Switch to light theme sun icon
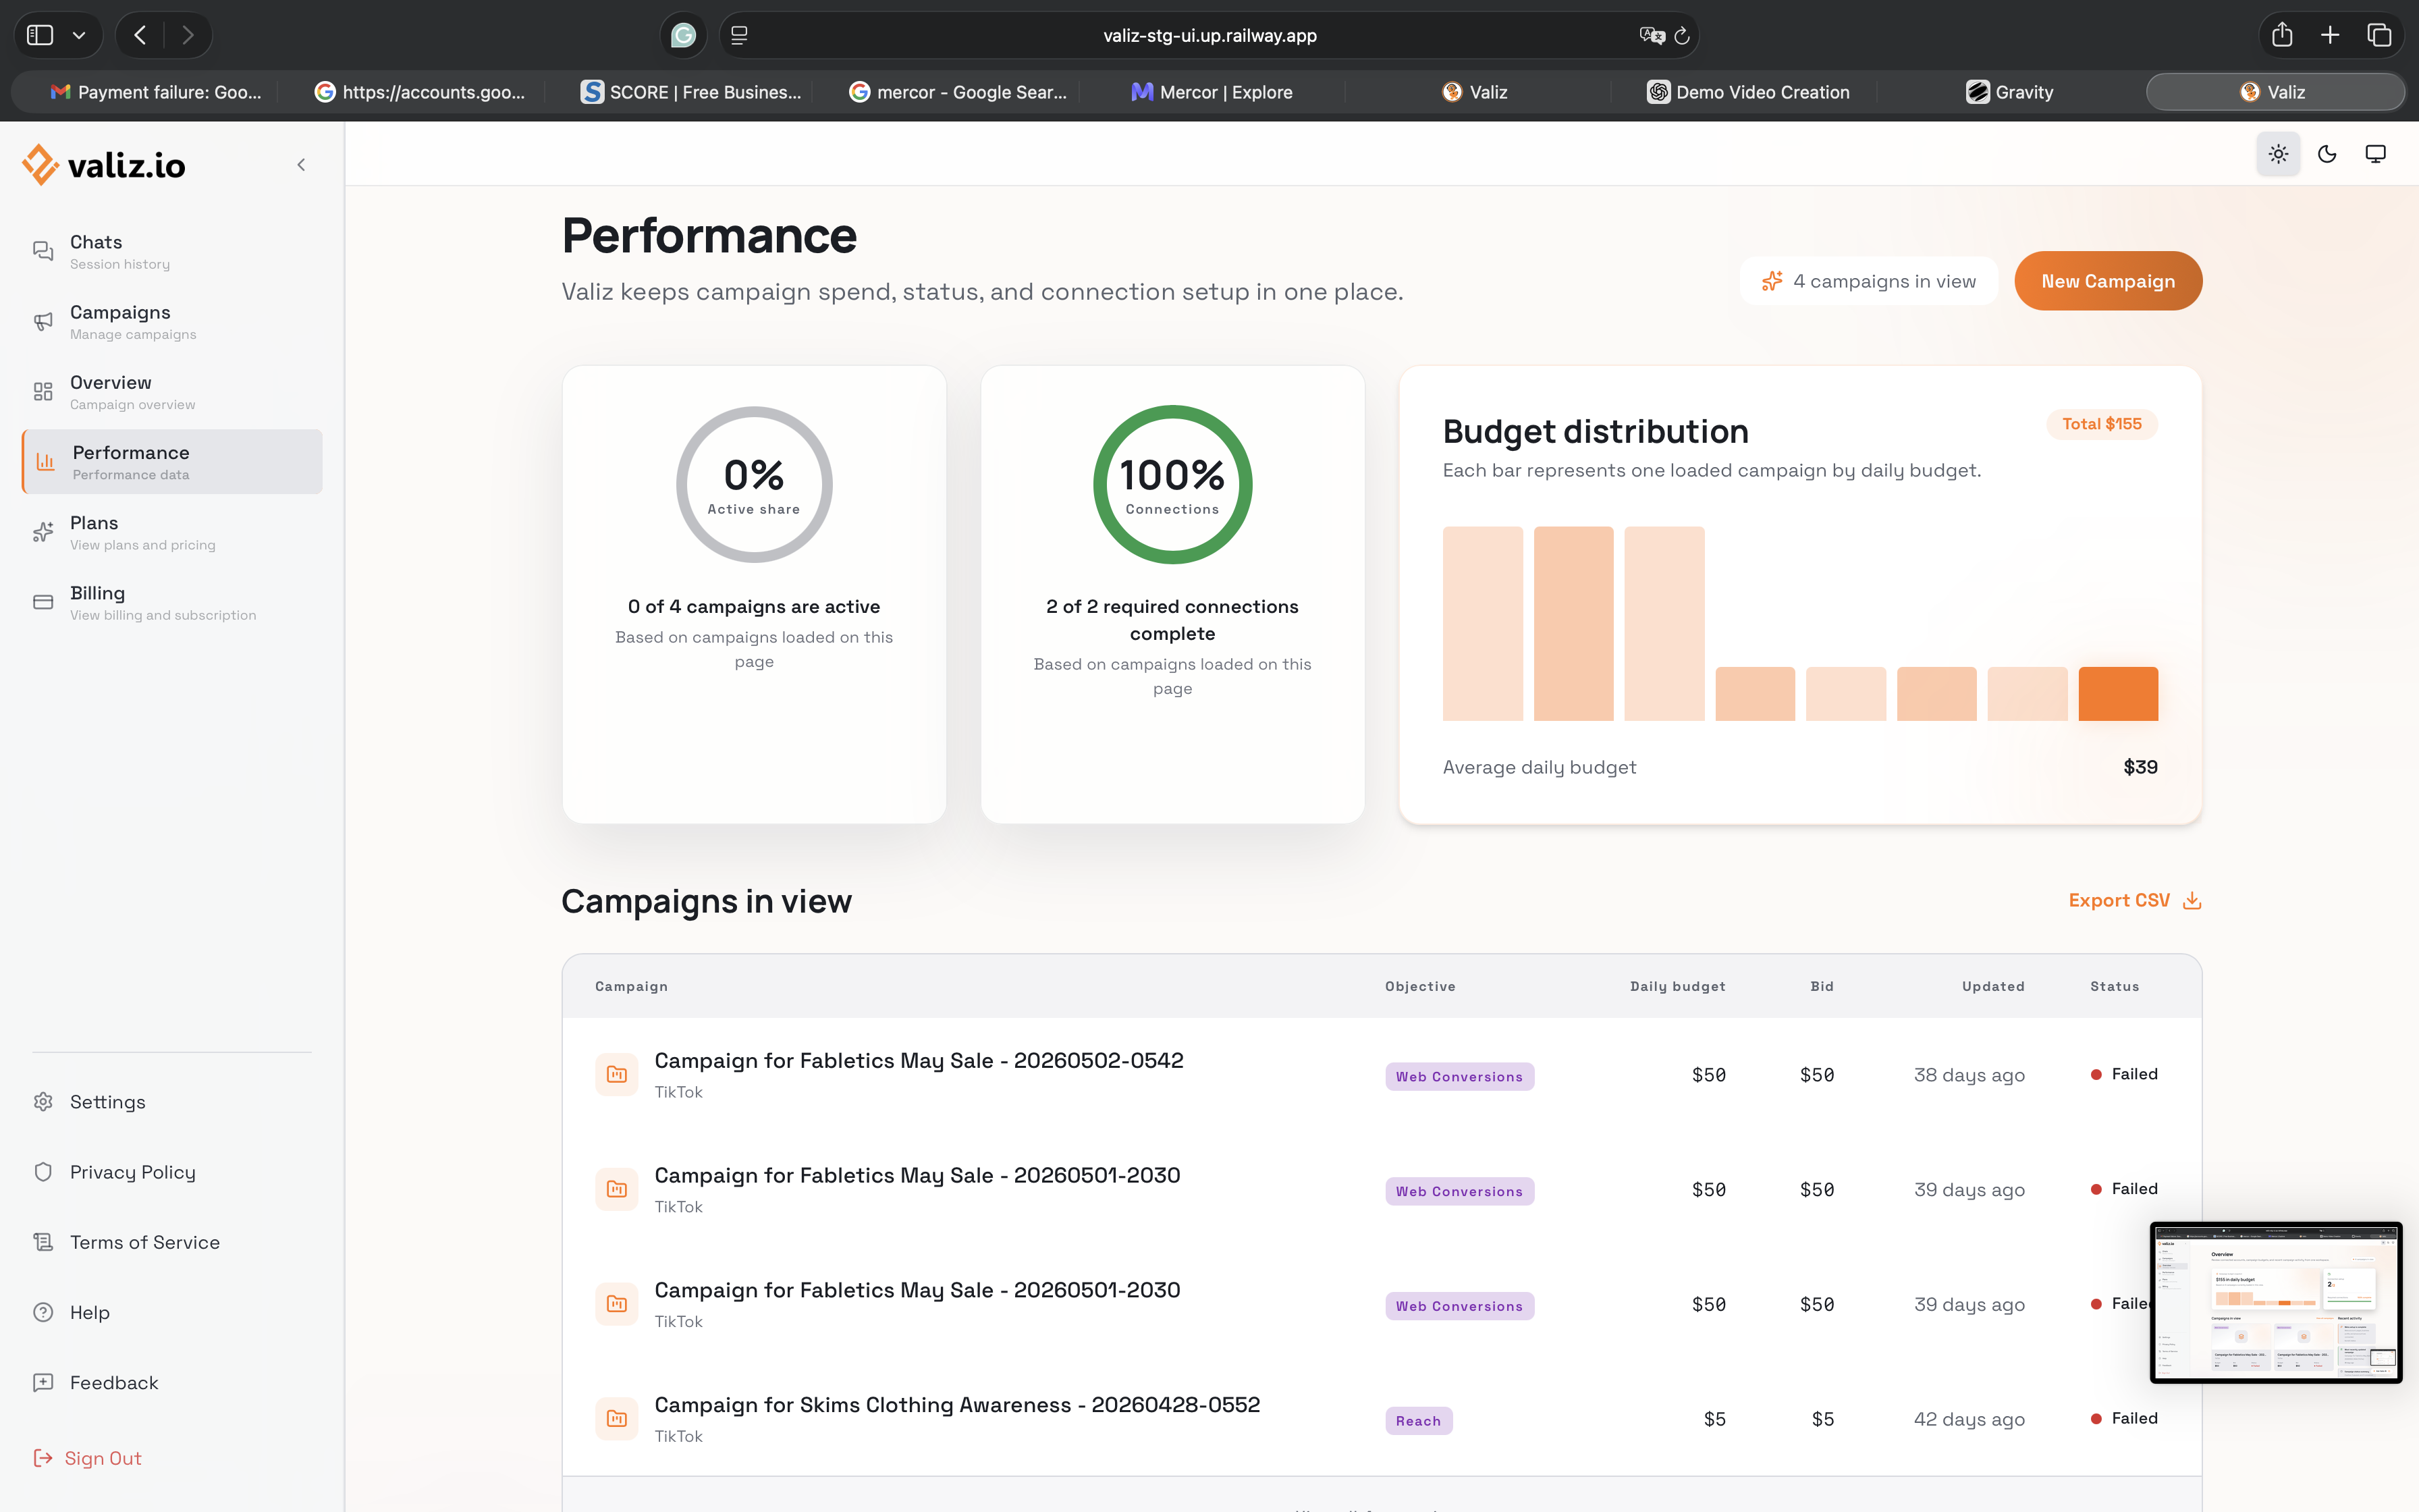This screenshot has height=1512, width=2419. click(2278, 154)
